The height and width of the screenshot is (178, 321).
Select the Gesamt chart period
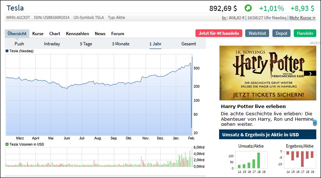189,44
